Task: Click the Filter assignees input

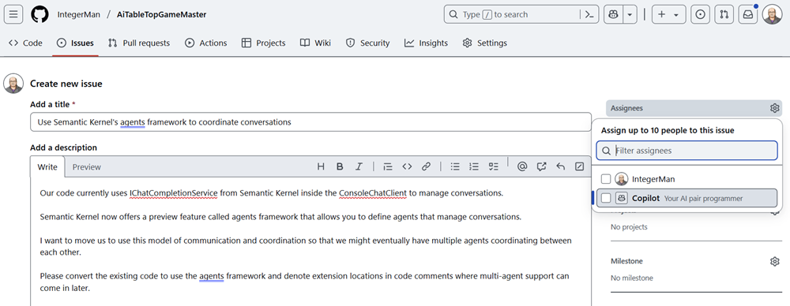Action: tap(687, 151)
